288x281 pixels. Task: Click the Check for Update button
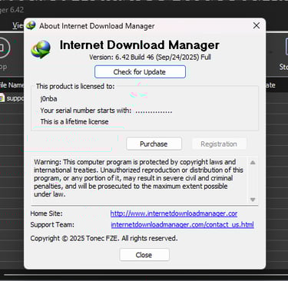140,72
